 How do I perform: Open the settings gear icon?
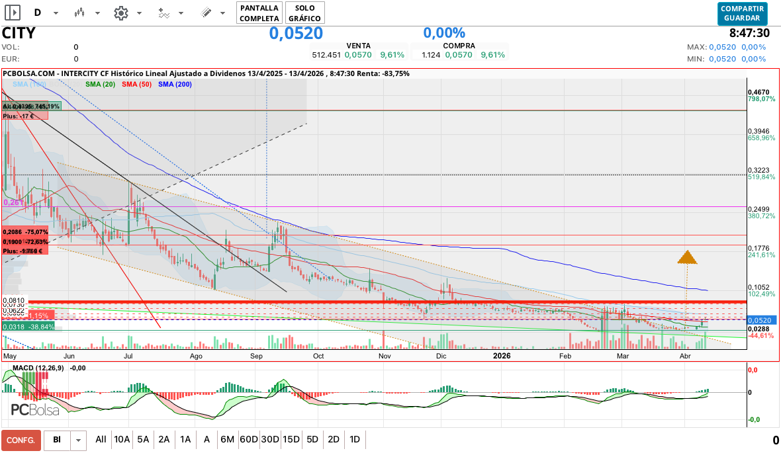[x=120, y=13]
